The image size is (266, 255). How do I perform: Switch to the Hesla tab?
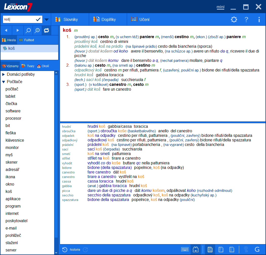[9, 40]
